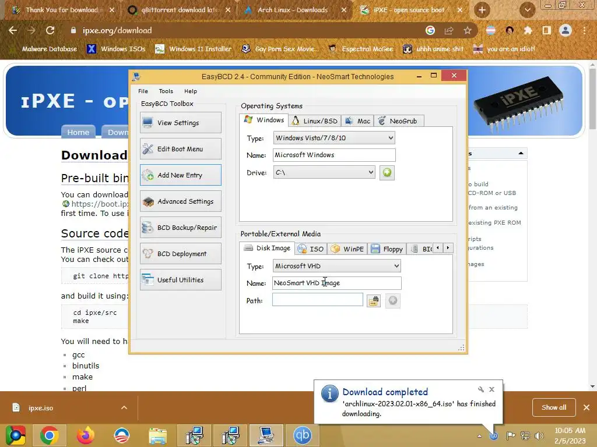Click Google icon in address bar
The width and height of the screenshot is (597, 447).
pos(430,30)
